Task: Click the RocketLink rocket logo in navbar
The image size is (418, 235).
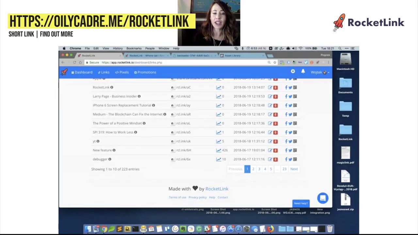Action: point(64,72)
